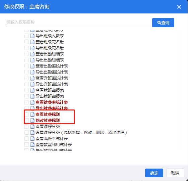188x181 pixels.
Task: Focus the 请输入权限名称 search field
Action: coord(78,22)
